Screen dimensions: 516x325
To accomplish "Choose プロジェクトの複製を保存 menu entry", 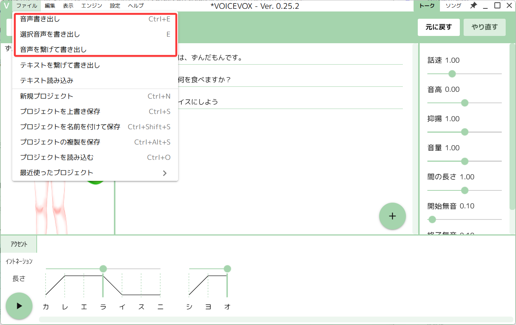I will 95,142.
